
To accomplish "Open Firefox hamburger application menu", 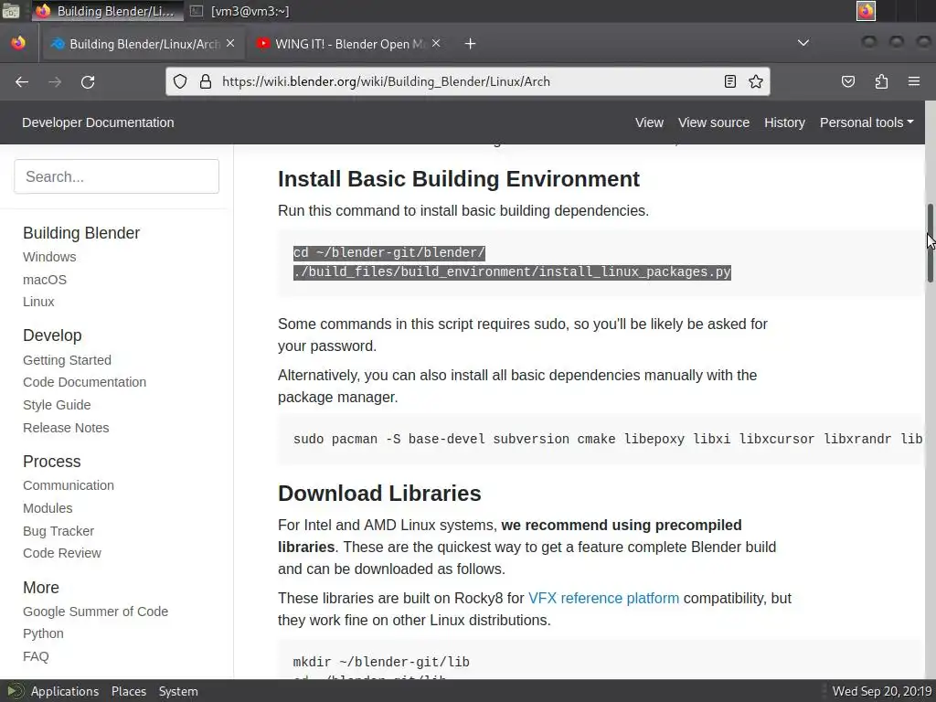I will point(914,81).
